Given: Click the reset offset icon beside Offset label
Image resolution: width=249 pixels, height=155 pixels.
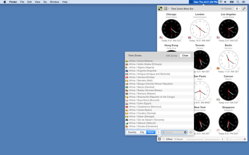Looking at the screenshot, I should tap(163, 139).
